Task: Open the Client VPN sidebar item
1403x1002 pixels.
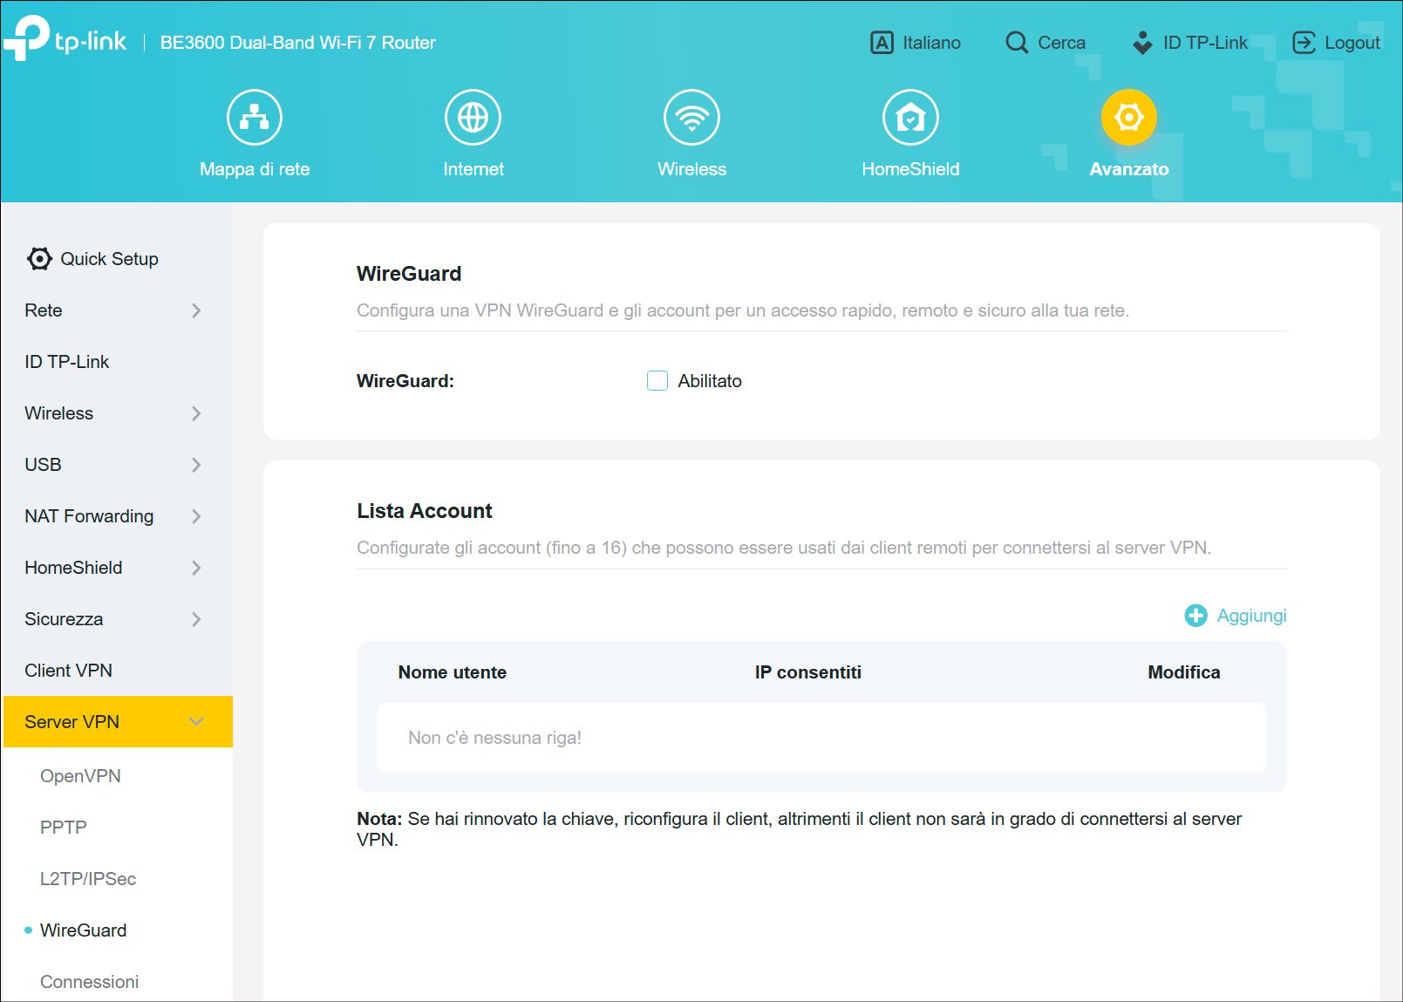Action: click(x=68, y=671)
